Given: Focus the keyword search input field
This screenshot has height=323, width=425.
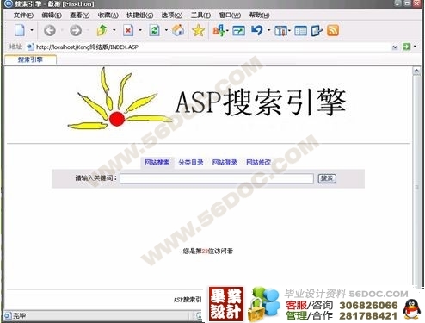Looking at the screenshot, I should (217, 178).
